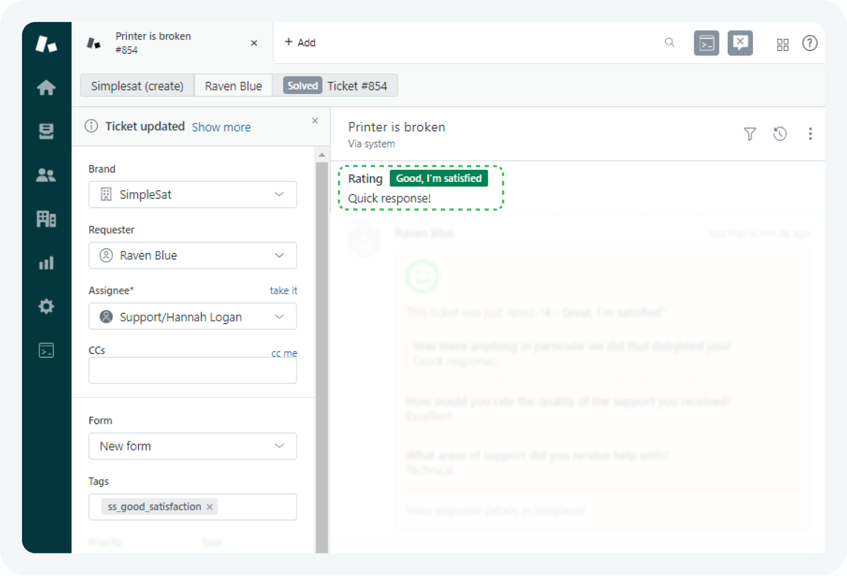The height and width of the screenshot is (576, 847).
Task: Select the Solved Ticket #854 tab
Action: [335, 86]
